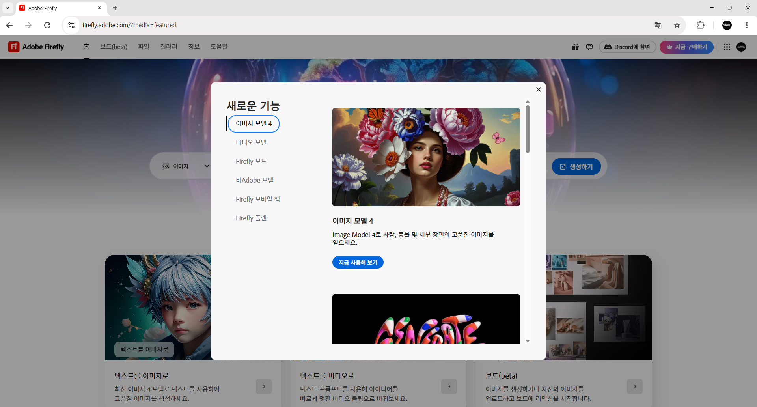Click the 지금 구매하기 button
Screen dimensions: 757x407
(x=686, y=47)
